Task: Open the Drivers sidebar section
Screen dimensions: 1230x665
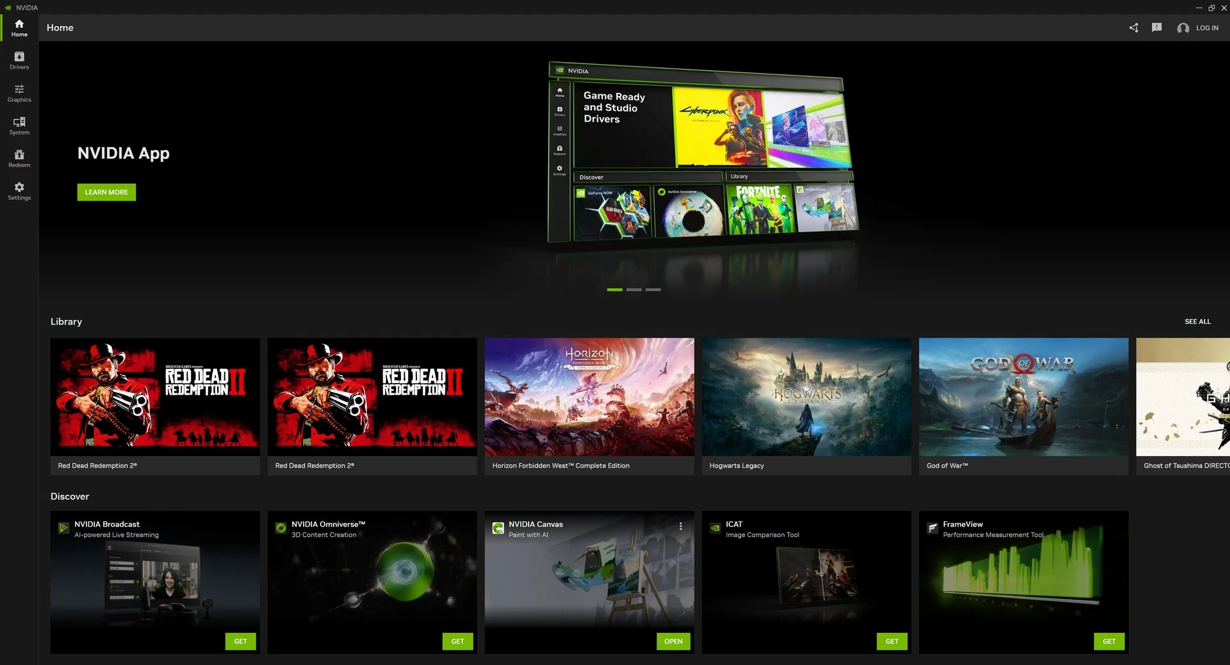Action: pos(19,60)
